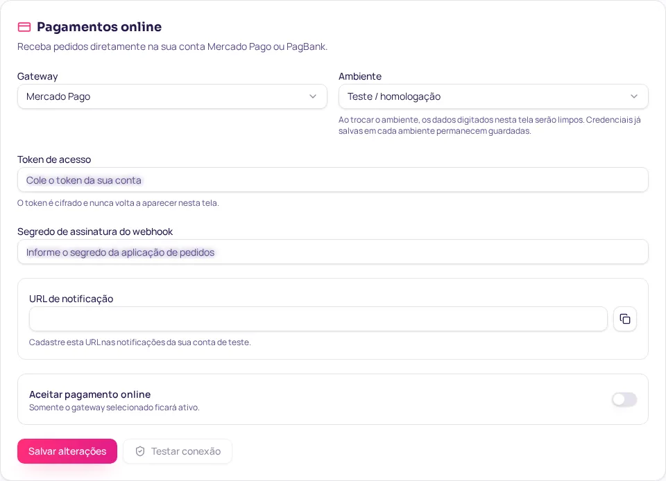The image size is (666, 481).
Task: Click the 'Ao trocar o ambiente' warning text
Action: tap(490, 125)
